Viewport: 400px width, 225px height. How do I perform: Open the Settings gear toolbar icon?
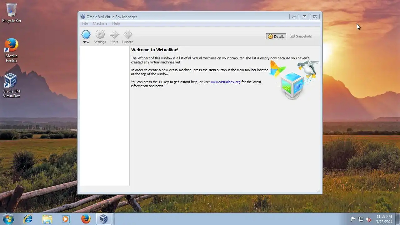click(x=100, y=37)
